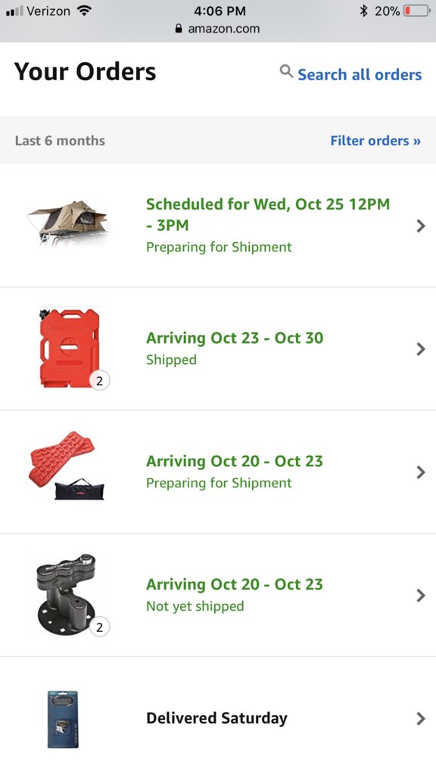Tap quantity badge on the fuel can
The width and height of the screenshot is (436, 775).
pos(100,381)
